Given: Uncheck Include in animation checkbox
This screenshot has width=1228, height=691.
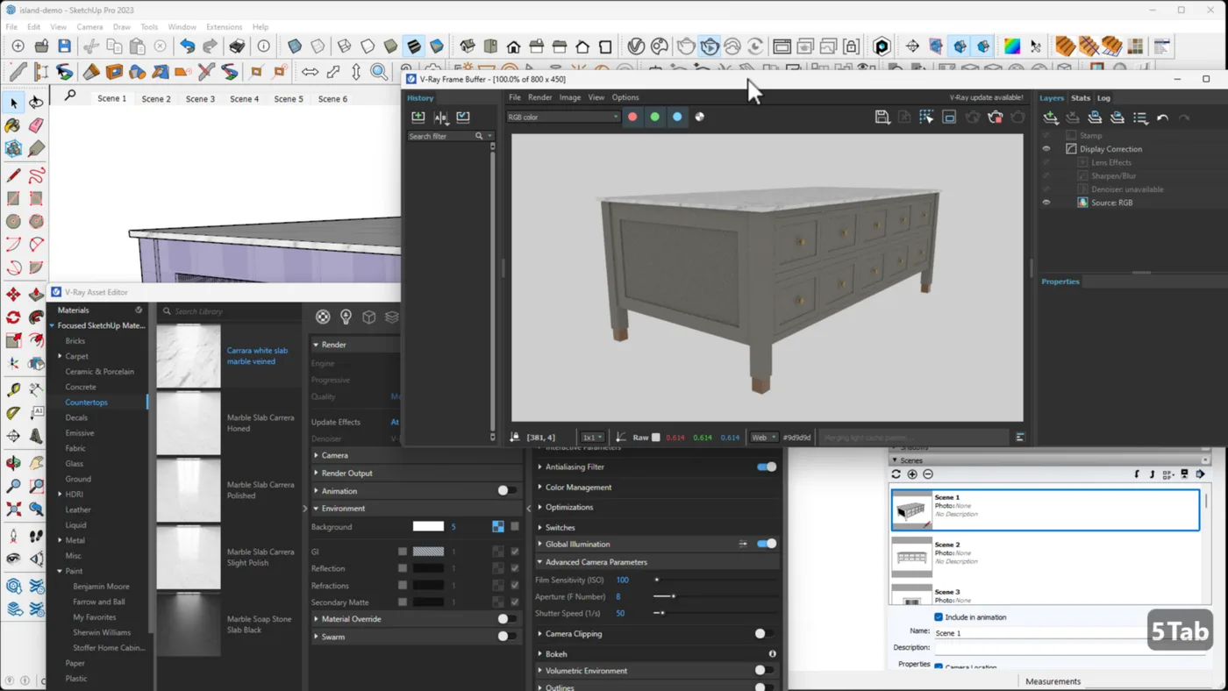Looking at the screenshot, I should (939, 617).
